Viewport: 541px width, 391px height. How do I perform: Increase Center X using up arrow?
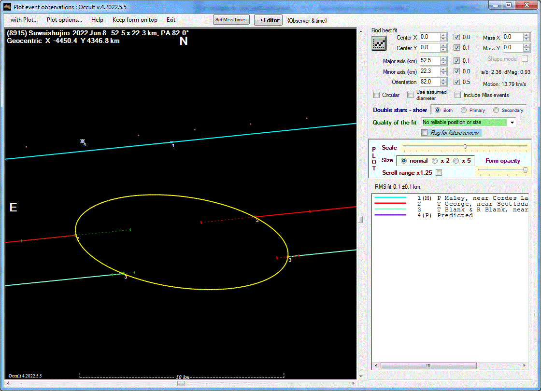(x=443, y=35)
